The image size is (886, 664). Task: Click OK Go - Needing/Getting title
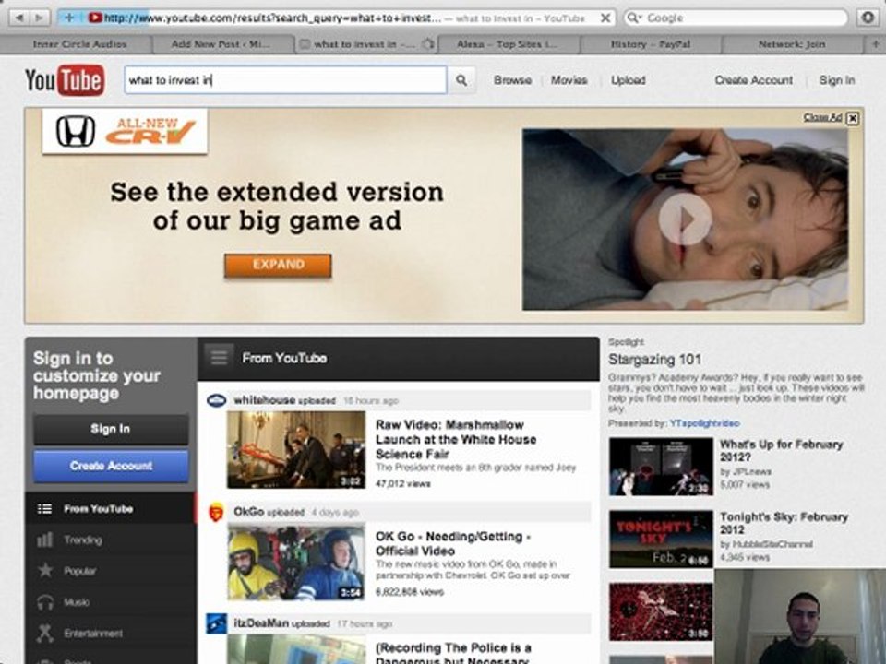click(452, 543)
